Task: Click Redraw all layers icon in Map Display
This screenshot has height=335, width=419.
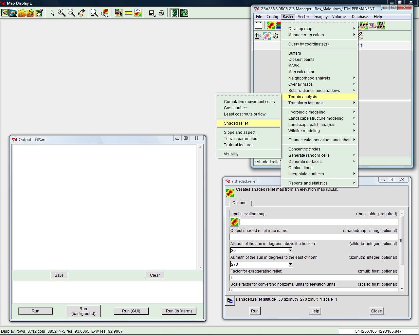Action: point(13,13)
